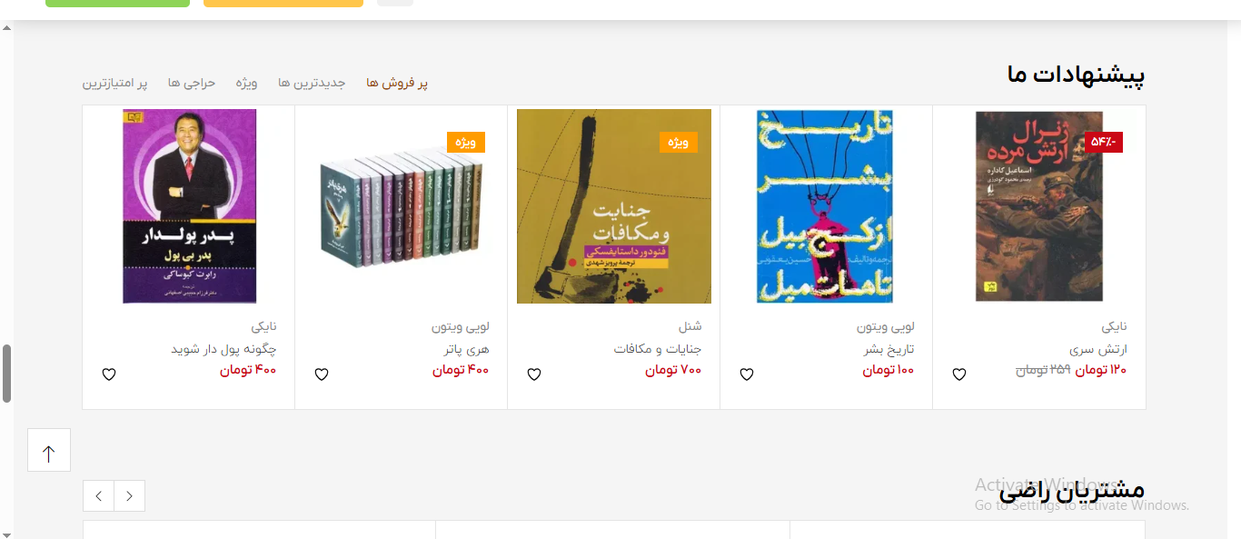The image size is (1241, 539).
Task: Switch to the پر فروش ها tab
Action: 397,83
